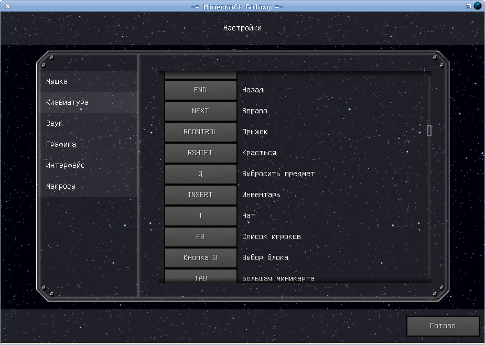Open the Графика settings section
The height and width of the screenshot is (345, 485).
tap(61, 145)
